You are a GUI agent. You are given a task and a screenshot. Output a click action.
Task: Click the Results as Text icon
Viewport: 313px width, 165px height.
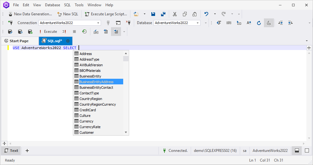(106, 32)
